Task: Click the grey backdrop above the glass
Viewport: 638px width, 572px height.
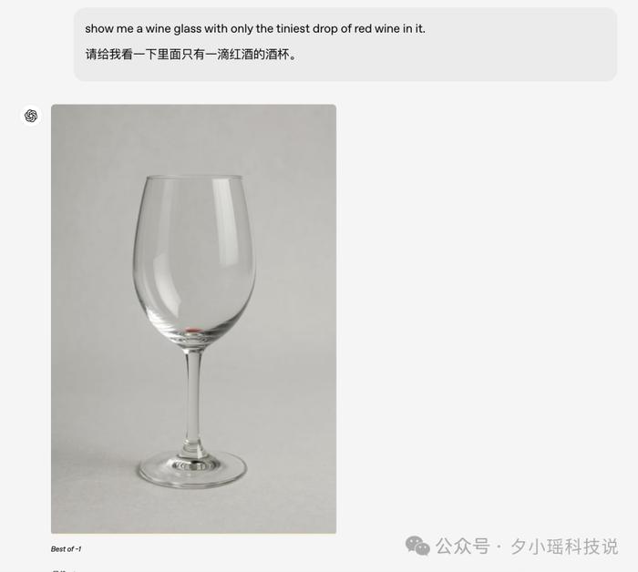Action: coord(193,138)
